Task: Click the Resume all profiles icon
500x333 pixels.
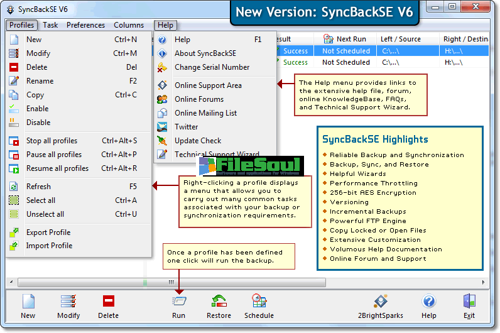Action: [x=14, y=168]
